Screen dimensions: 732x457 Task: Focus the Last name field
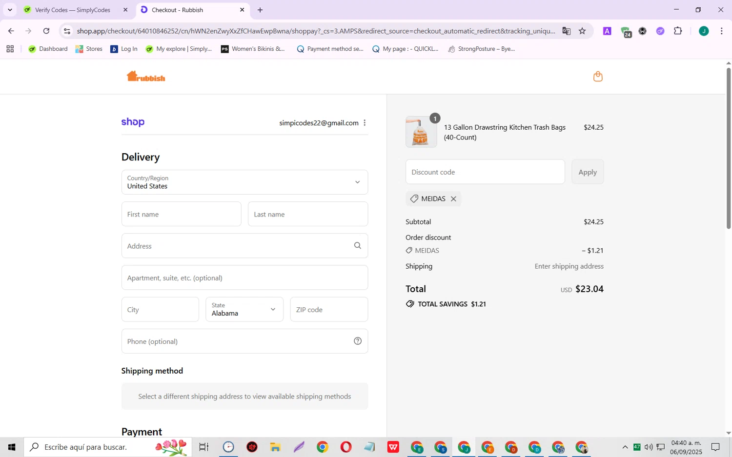308,214
